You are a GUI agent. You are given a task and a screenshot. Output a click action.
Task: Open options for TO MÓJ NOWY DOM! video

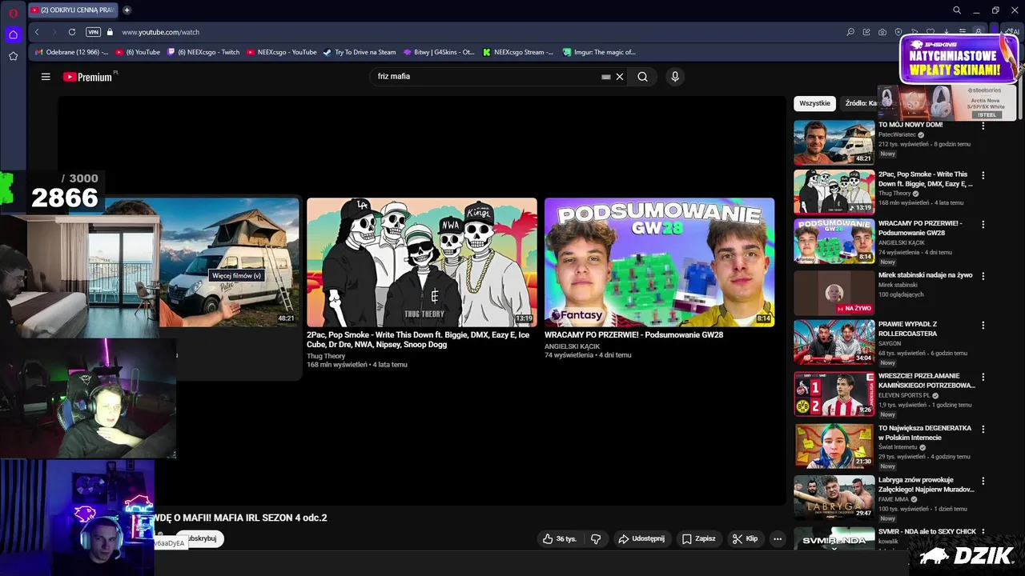[983, 126]
